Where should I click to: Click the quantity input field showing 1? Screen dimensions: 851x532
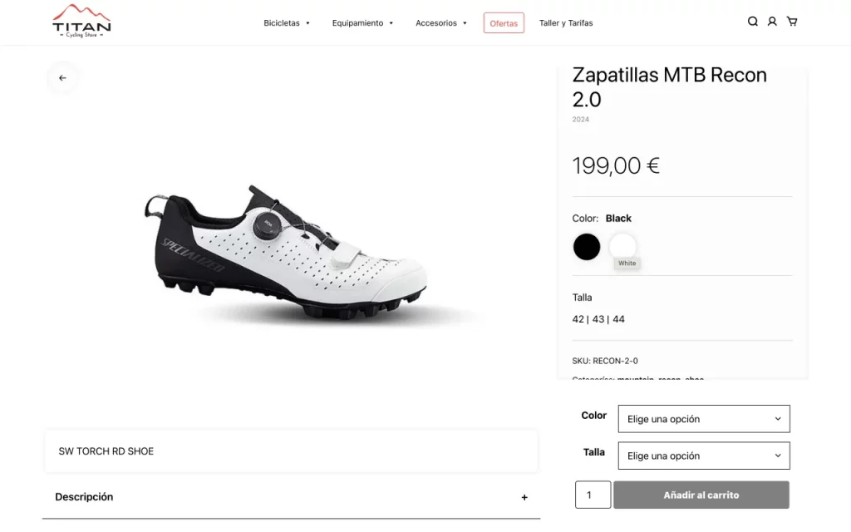pos(593,495)
